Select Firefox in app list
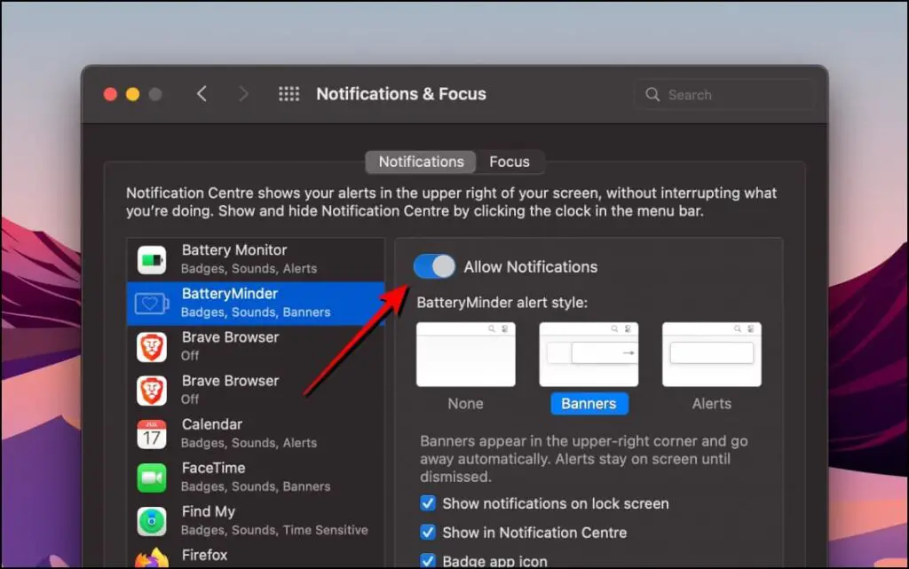Image resolution: width=909 pixels, height=569 pixels. click(x=256, y=557)
